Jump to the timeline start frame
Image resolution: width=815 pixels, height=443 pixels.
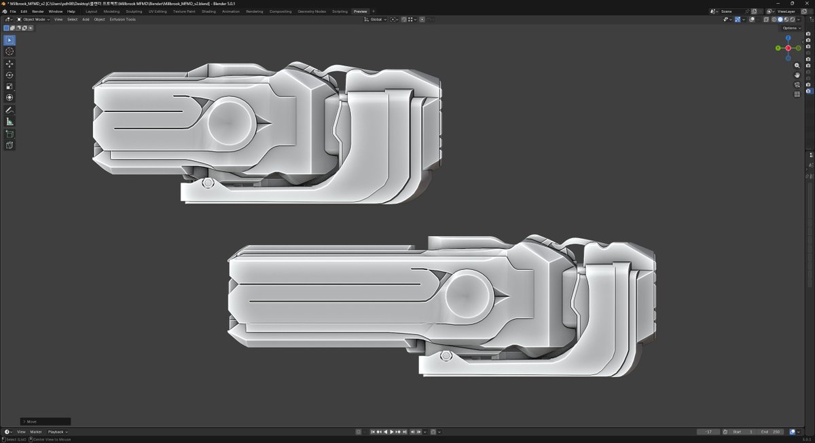pos(373,432)
